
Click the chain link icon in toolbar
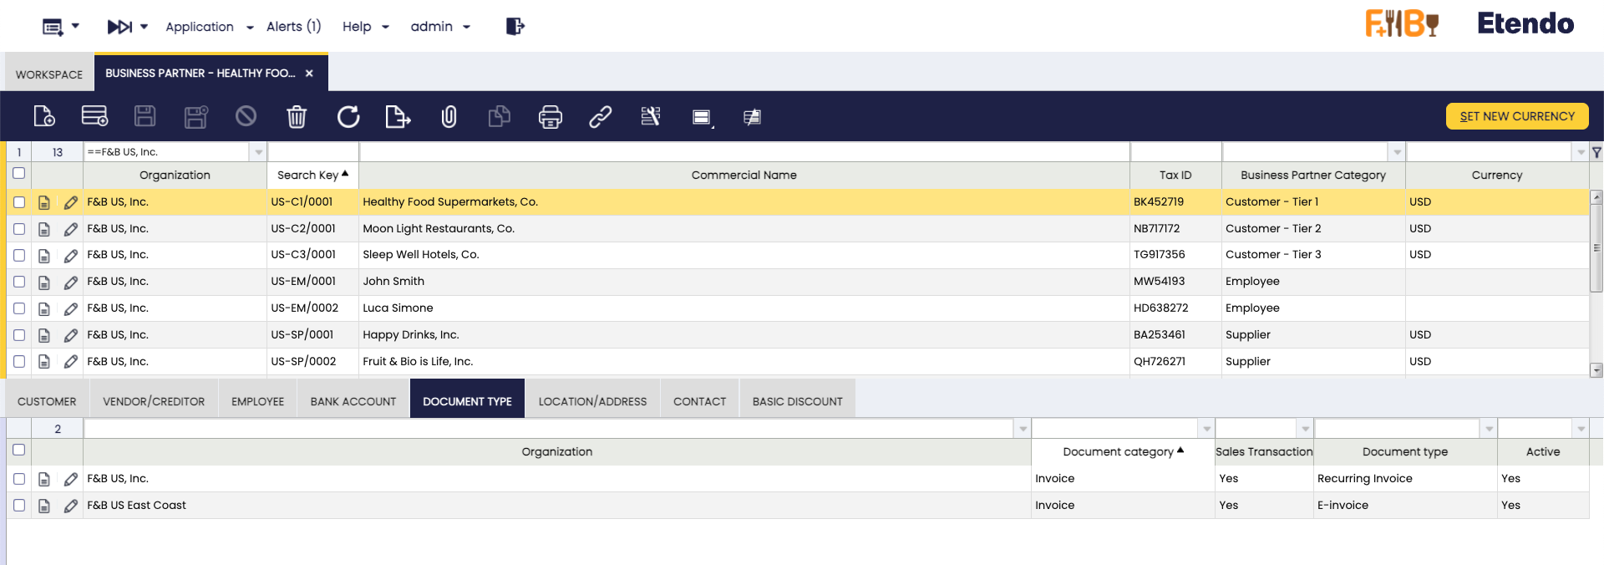pyautogui.click(x=600, y=116)
